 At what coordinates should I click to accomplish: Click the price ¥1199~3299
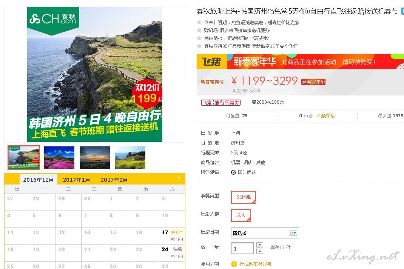click(x=264, y=81)
